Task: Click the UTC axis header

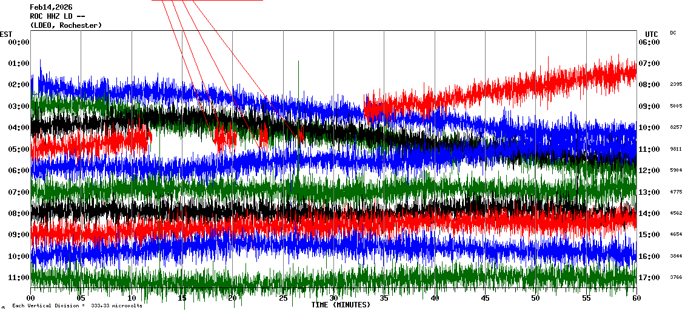Action: tap(652, 34)
